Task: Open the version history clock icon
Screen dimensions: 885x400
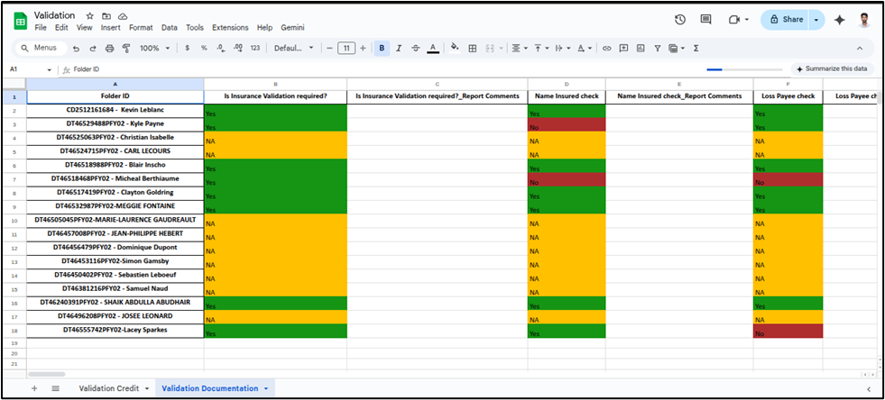Action: (x=680, y=20)
